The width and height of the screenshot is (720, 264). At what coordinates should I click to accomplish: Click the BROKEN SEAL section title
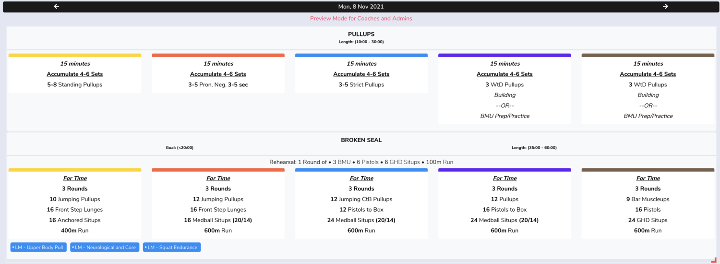[361, 140]
